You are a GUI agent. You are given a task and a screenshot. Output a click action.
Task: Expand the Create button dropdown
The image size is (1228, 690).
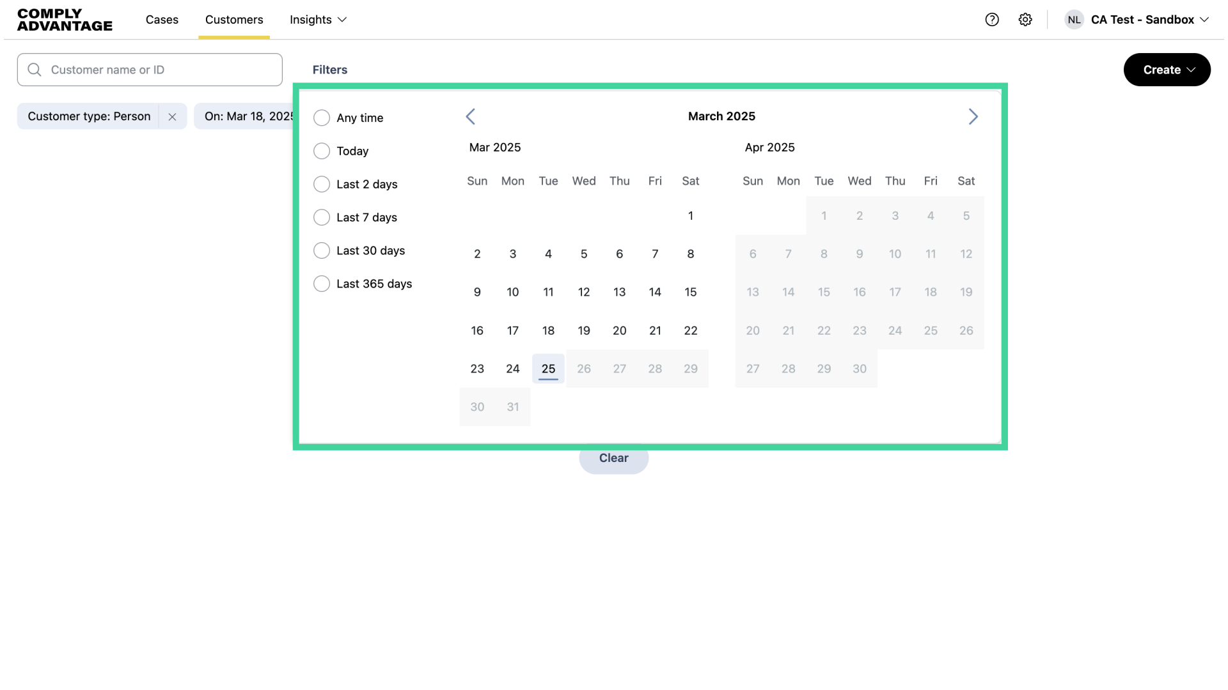pyautogui.click(x=1167, y=70)
